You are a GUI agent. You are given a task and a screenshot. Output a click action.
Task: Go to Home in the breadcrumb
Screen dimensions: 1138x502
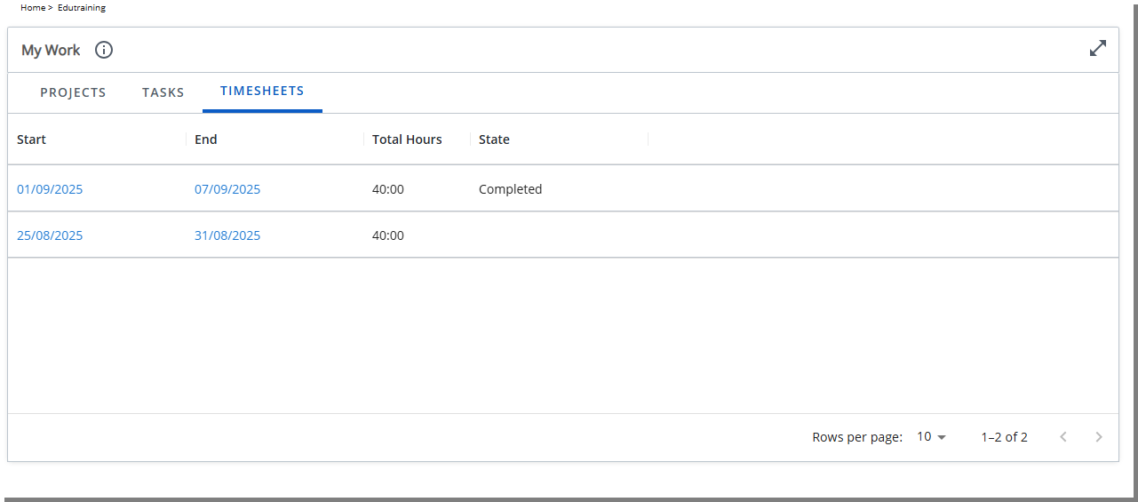(x=33, y=8)
